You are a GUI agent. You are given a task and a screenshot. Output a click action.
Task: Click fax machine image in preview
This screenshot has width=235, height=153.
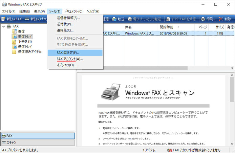click(x=111, y=92)
